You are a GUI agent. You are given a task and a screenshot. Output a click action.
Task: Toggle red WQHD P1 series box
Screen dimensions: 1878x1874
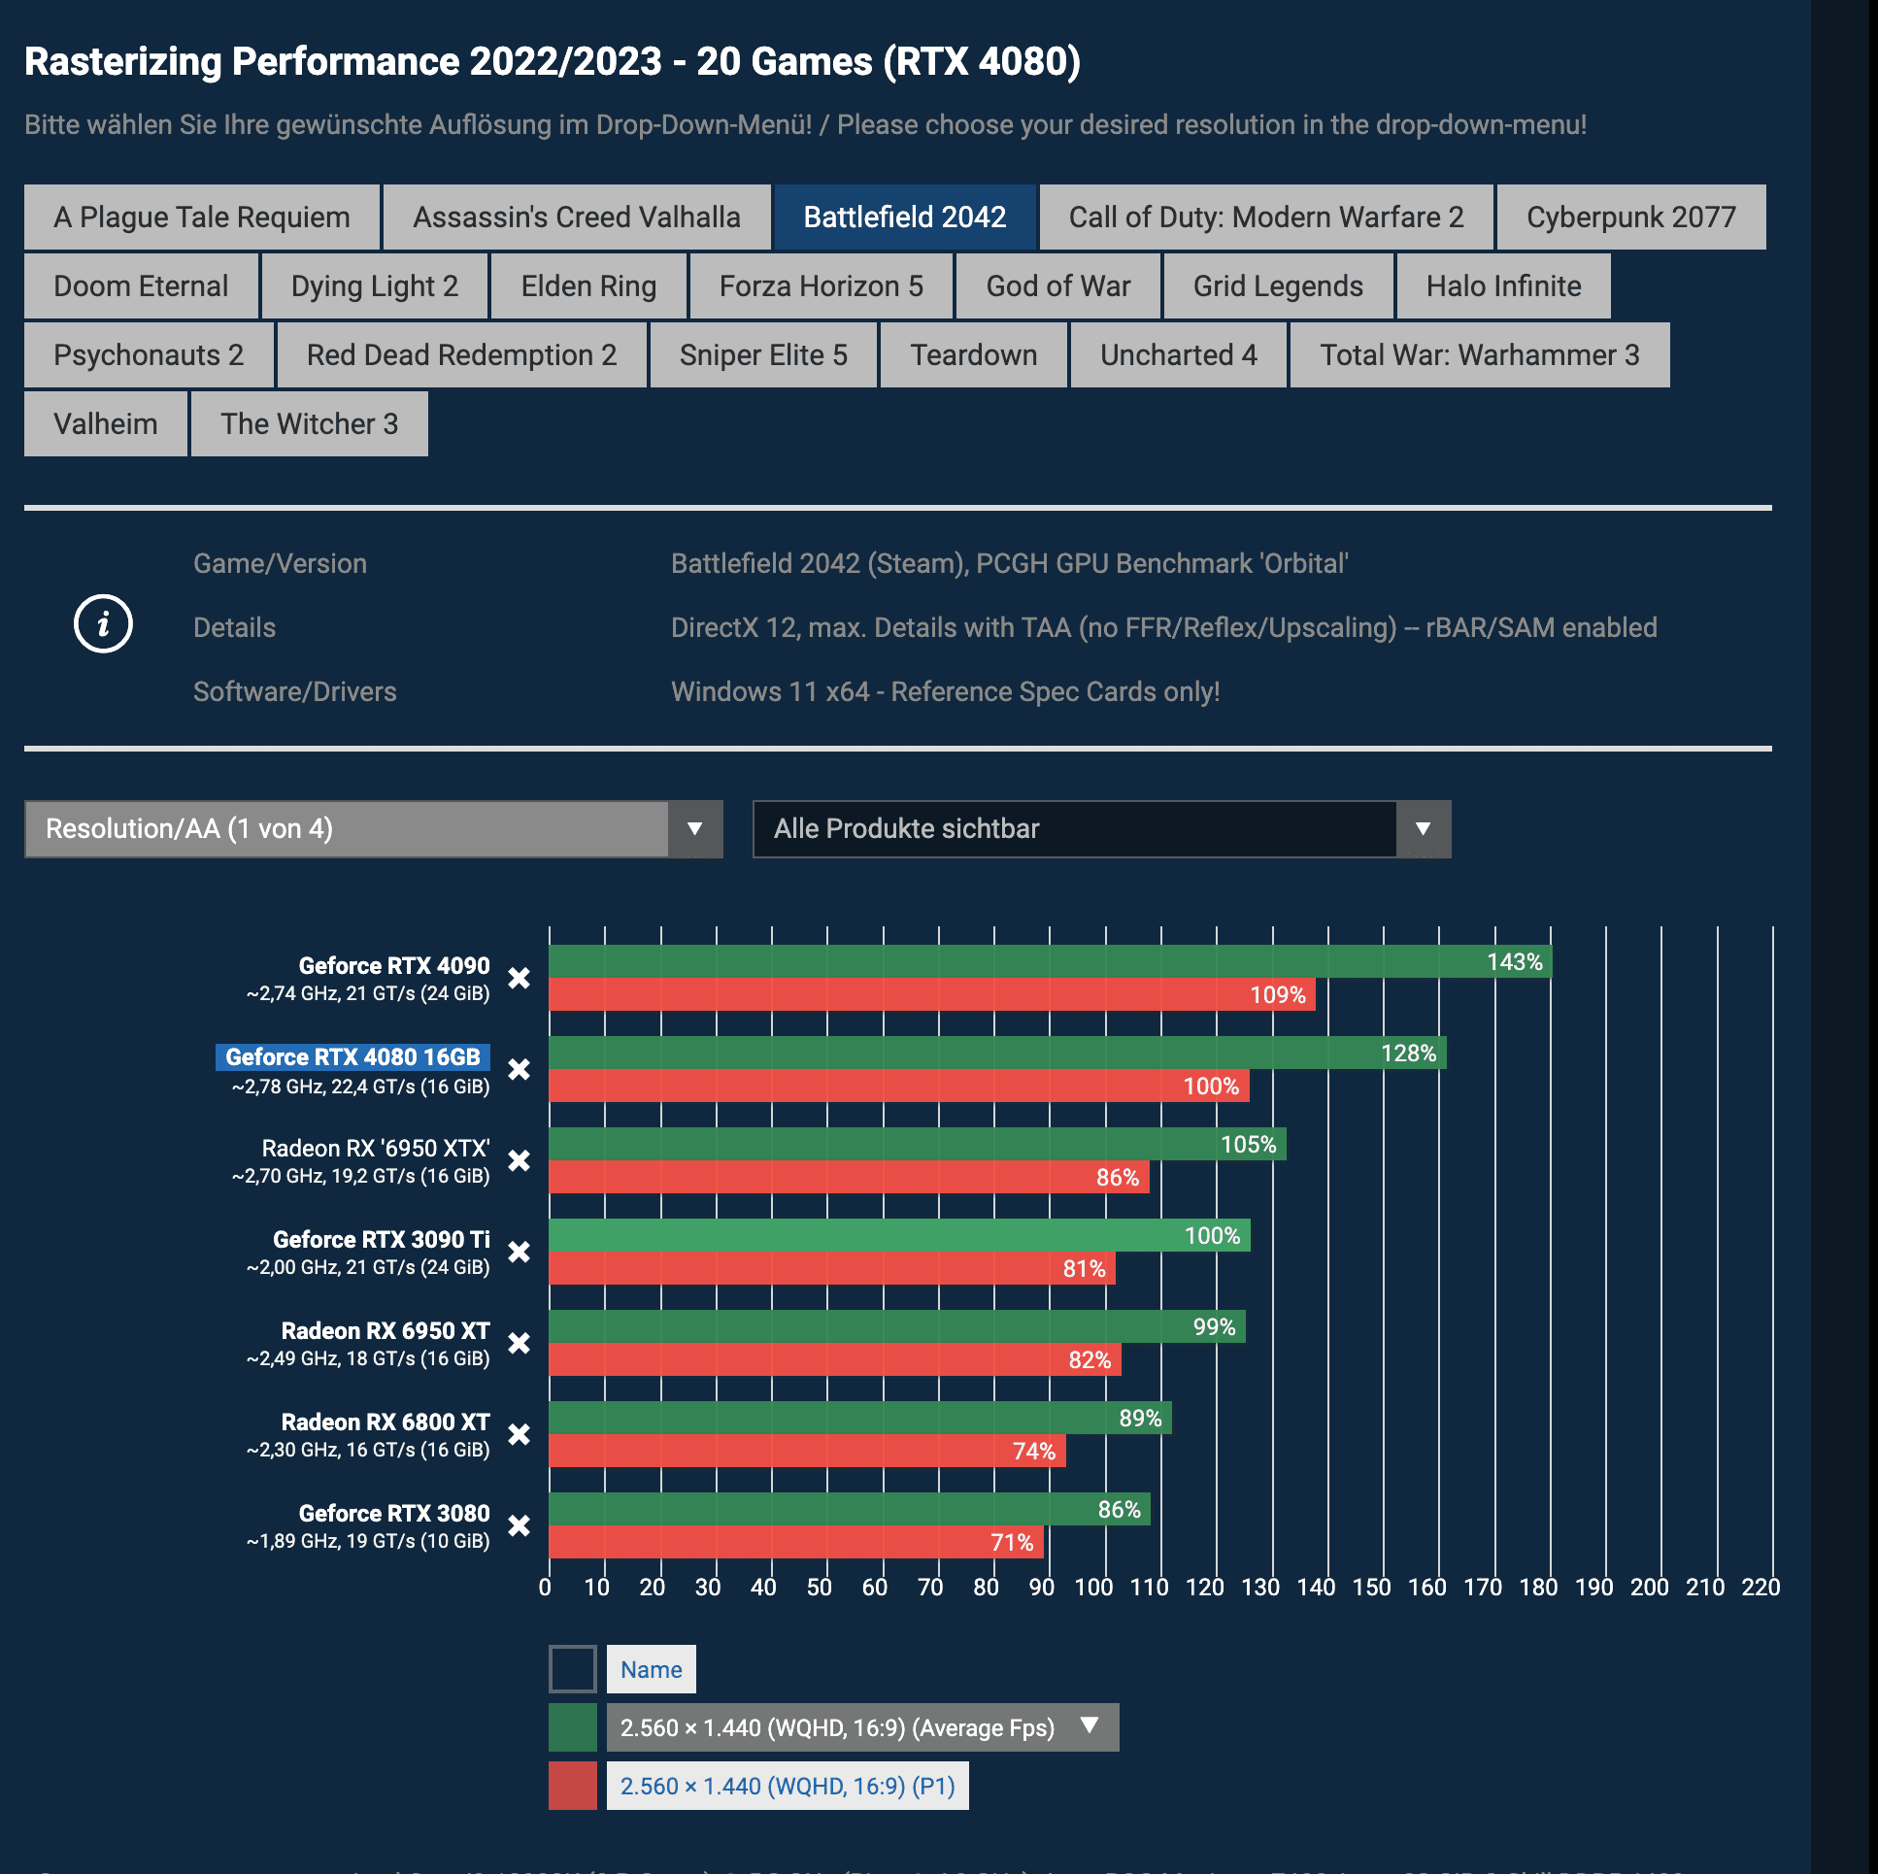point(573,1786)
